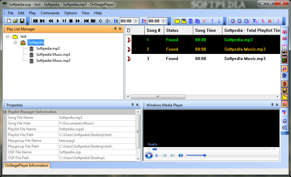Click the Media Player volume slider

point(196,155)
